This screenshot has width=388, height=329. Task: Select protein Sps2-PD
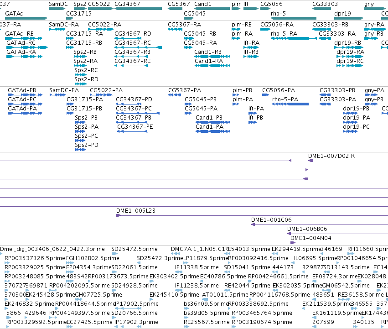(x=80, y=150)
